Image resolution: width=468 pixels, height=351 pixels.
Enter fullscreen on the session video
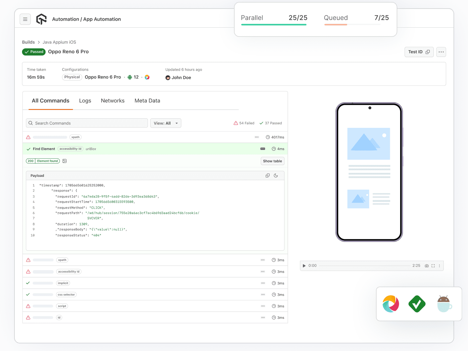click(x=433, y=266)
